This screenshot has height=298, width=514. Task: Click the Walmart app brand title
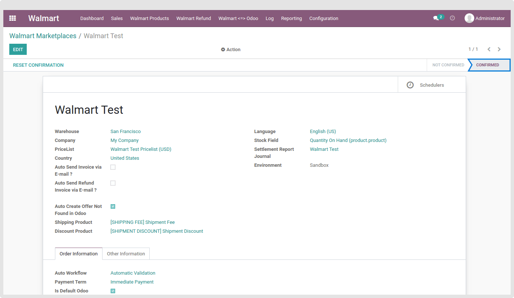[43, 18]
